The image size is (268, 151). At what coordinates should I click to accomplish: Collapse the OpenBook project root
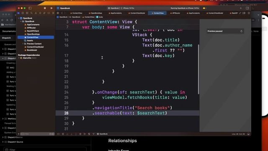pos(19,18)
